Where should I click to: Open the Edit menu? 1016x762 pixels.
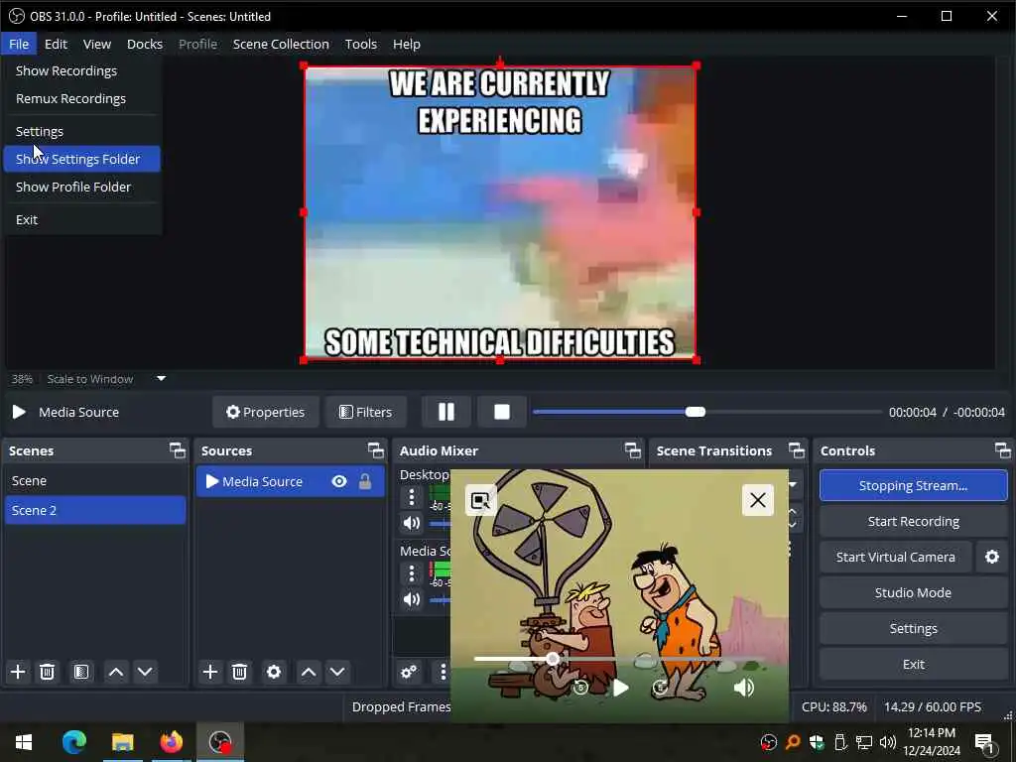(56, 44)
